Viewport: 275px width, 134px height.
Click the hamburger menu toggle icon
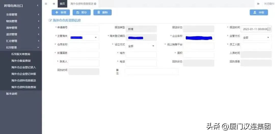coord(46,4)
